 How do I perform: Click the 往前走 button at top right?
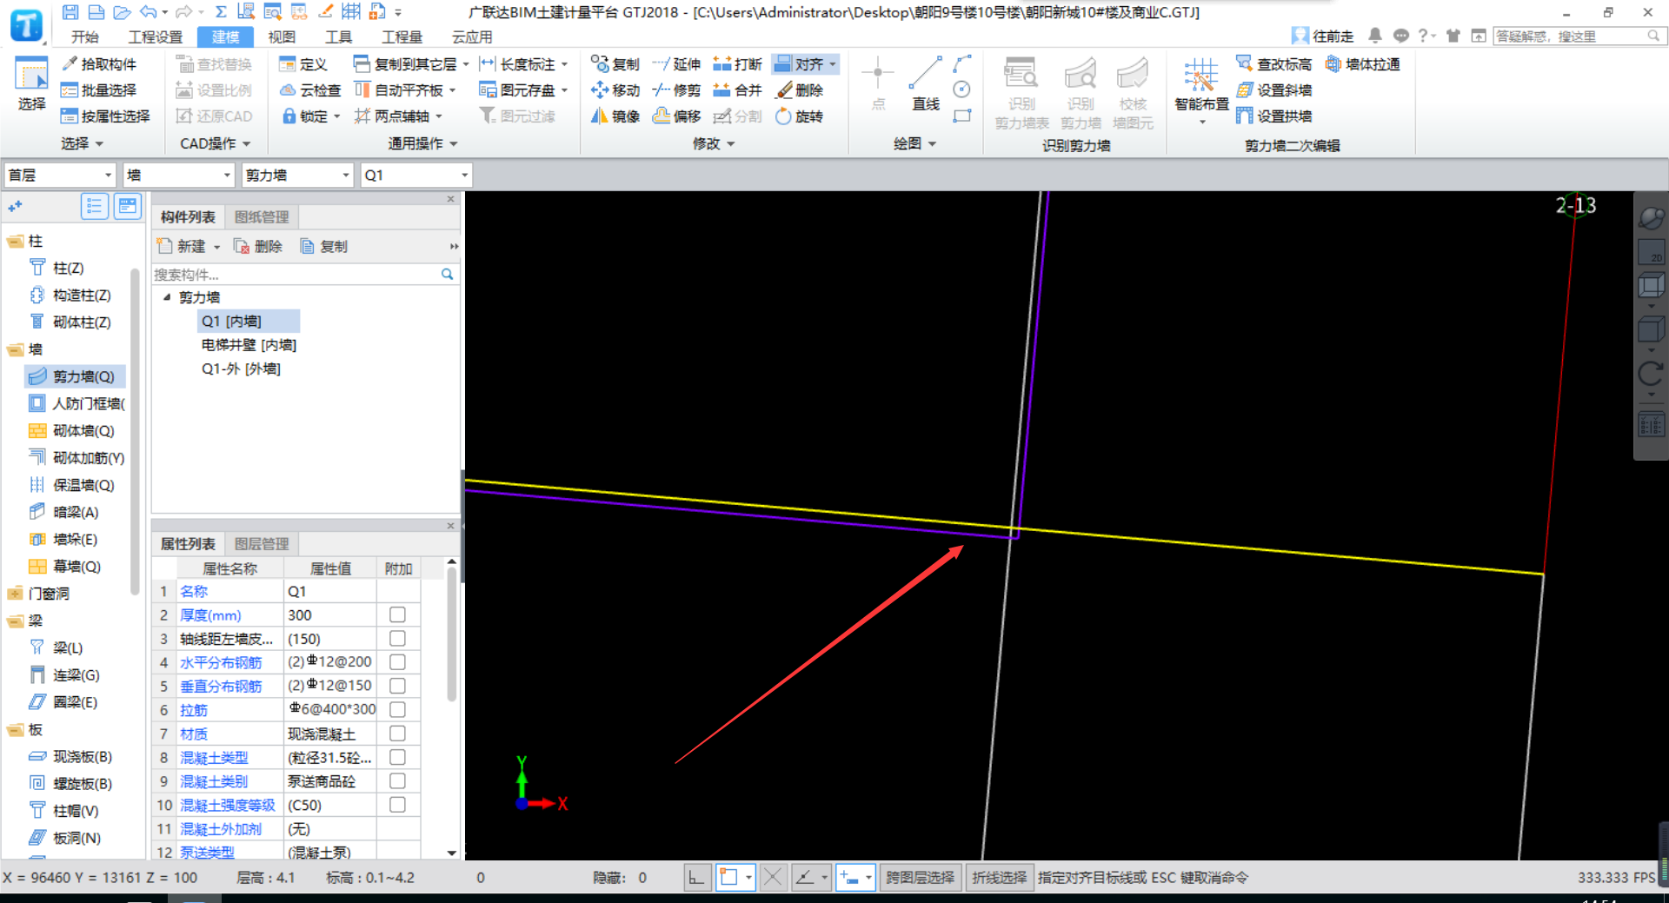coord(1323,36)
